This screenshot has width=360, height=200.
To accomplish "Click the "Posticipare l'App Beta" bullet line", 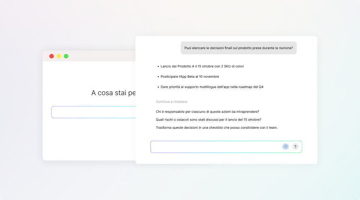I will pos(190,77).
